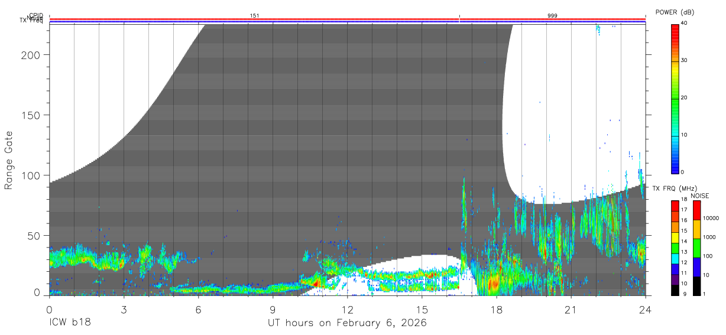Click the 3 tick label on time axis
The image size is (726, 335).
(x=124, y=309)
